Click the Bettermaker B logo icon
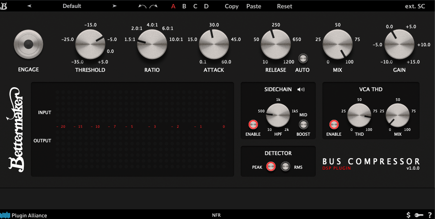The width and height of the screenshot is (435, 219). pos(4,6)
